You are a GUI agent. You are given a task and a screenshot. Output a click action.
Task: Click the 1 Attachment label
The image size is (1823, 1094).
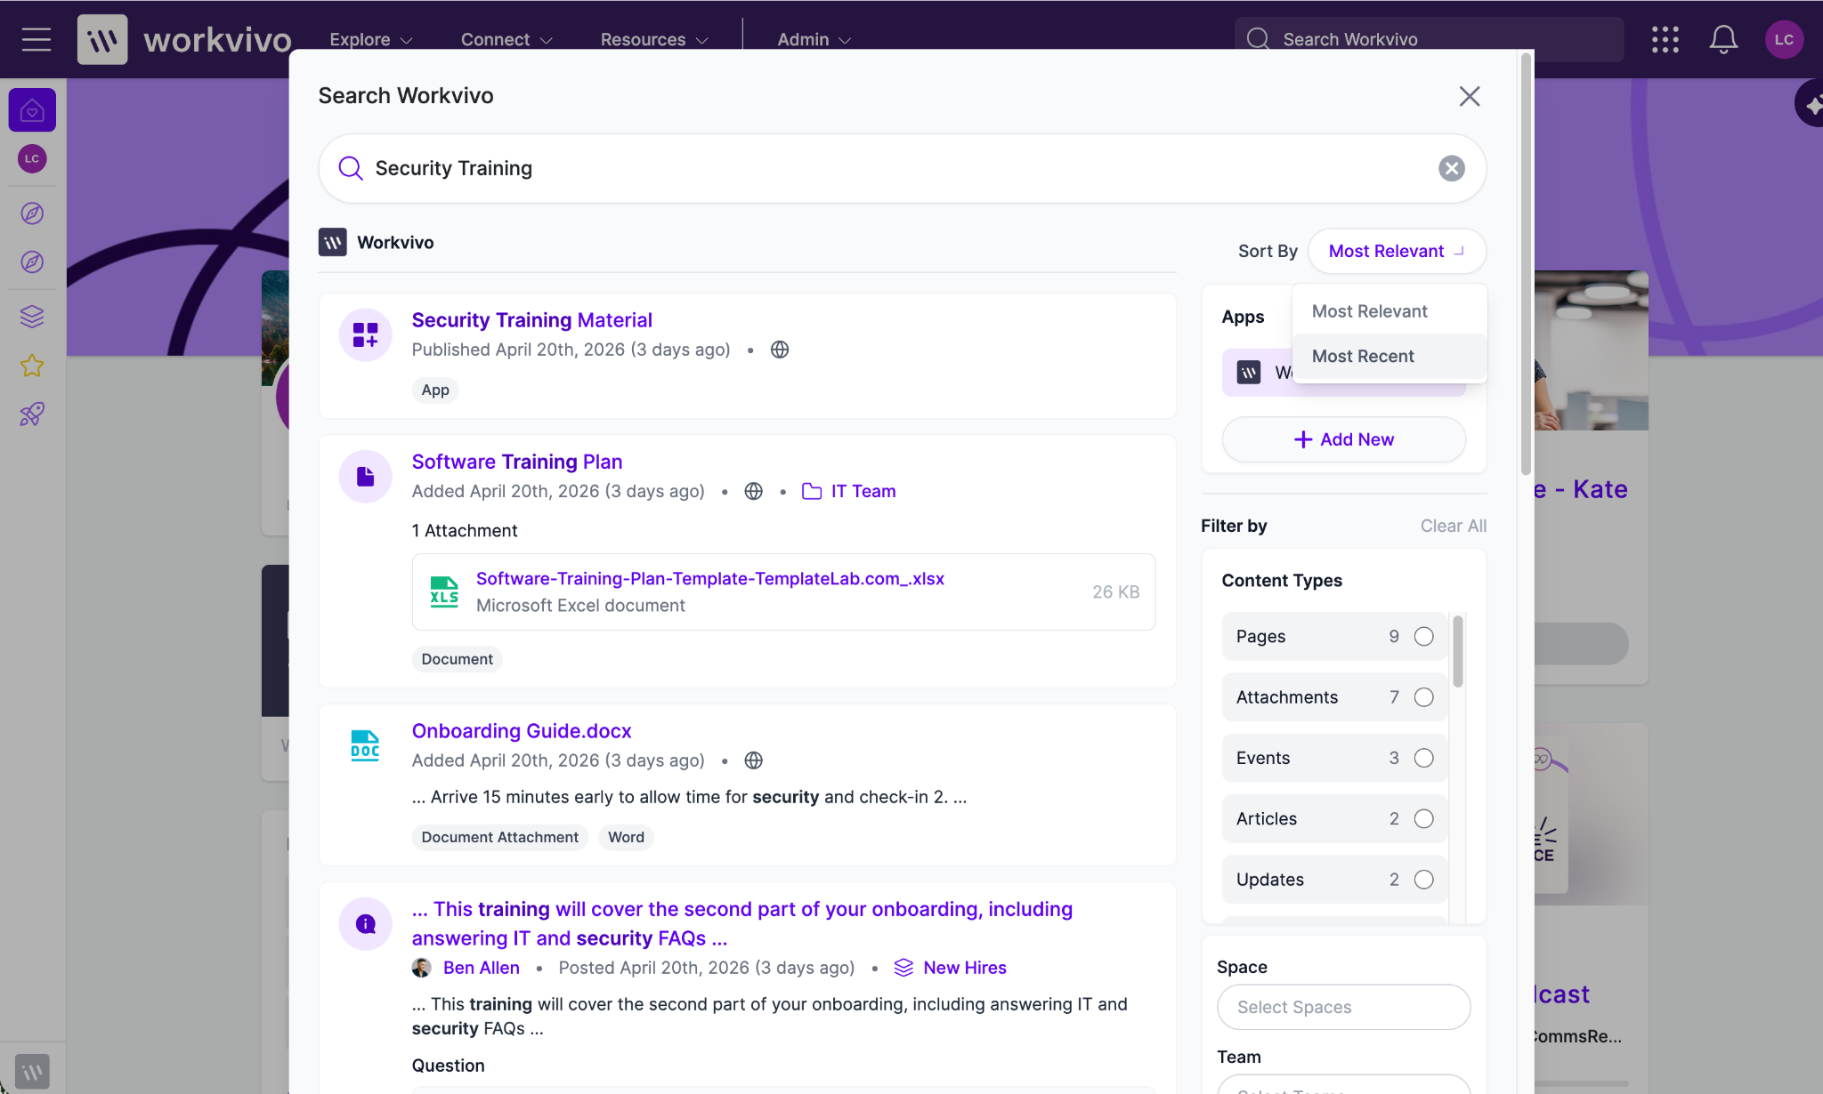click(464, 530)
